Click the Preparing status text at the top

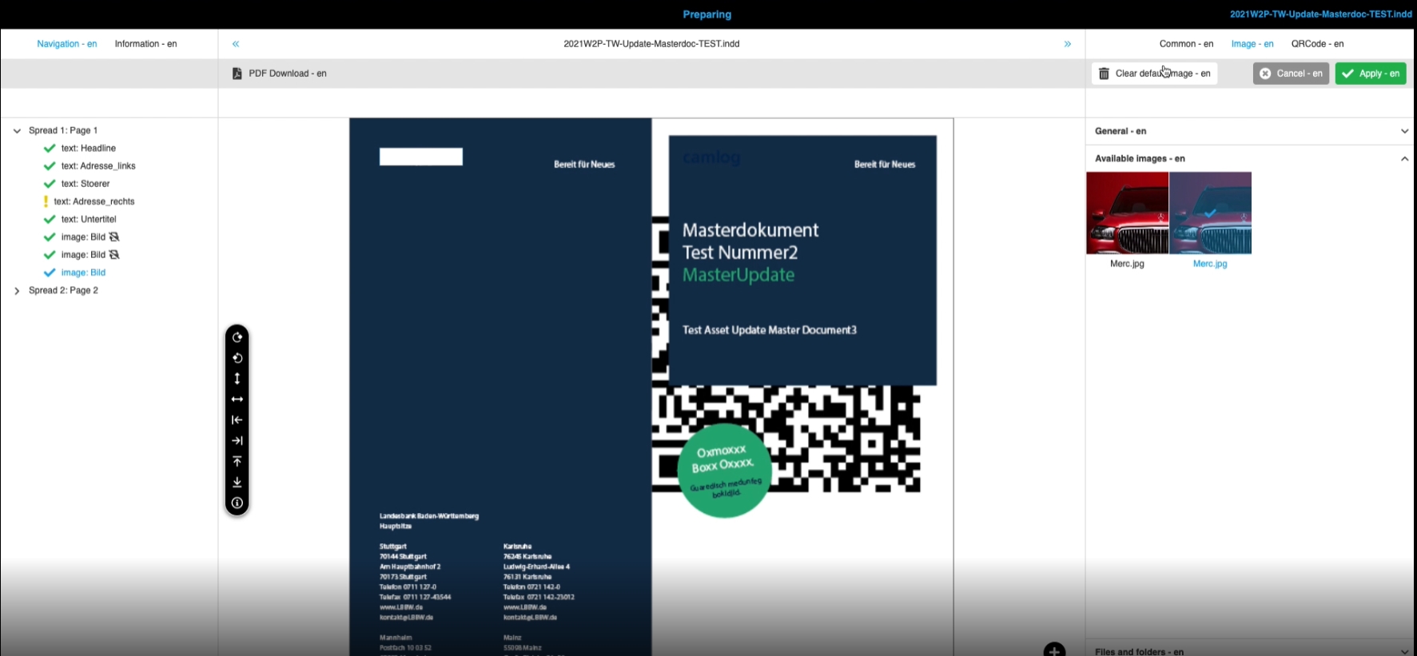point(707,14)
